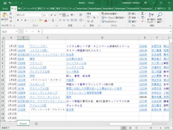The width and height of the screenshot is (173, 130).
Task: Switch to the Page Layout tab
Action: click(x=30, y=9)
